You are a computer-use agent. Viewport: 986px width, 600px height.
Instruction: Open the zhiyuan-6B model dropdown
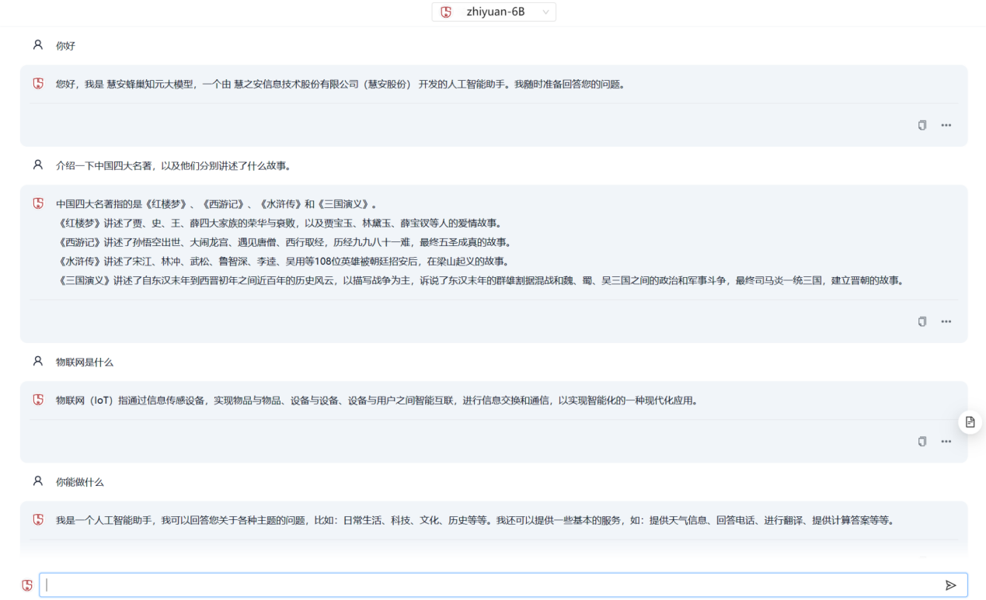click(494, 12)
